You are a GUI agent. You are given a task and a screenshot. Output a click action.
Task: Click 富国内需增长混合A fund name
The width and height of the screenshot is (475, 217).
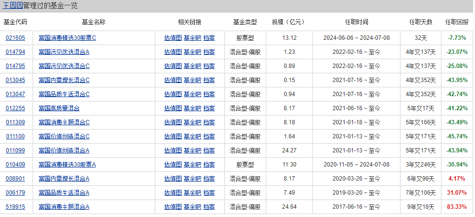(x=64, y=179)
